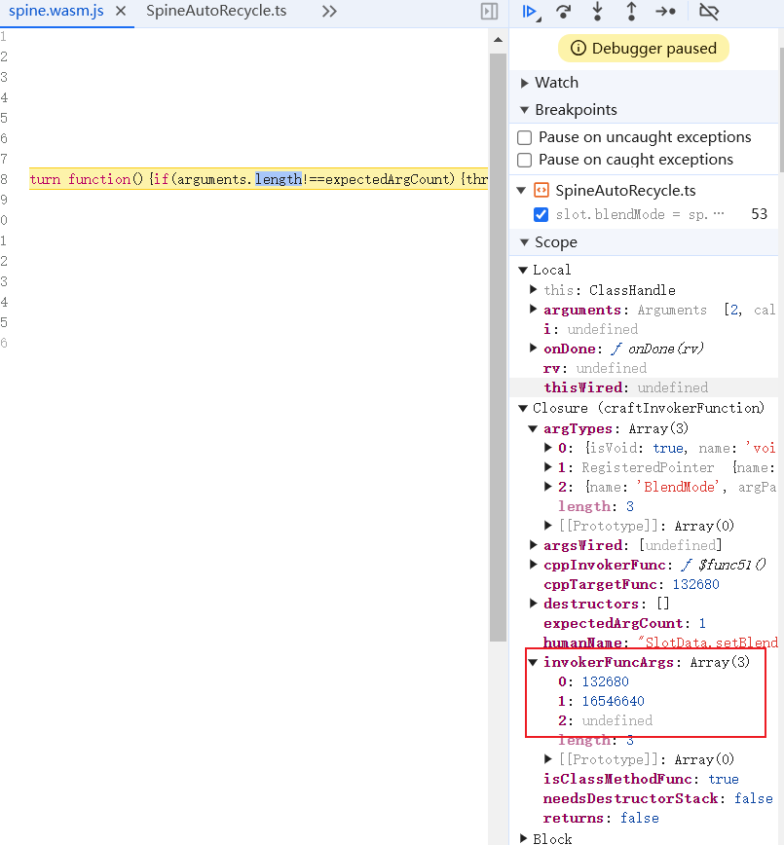Select the spine.wasm.js tab
This screenshot has height=845, width=784.
pyautogui.click(x=58, y=14)
